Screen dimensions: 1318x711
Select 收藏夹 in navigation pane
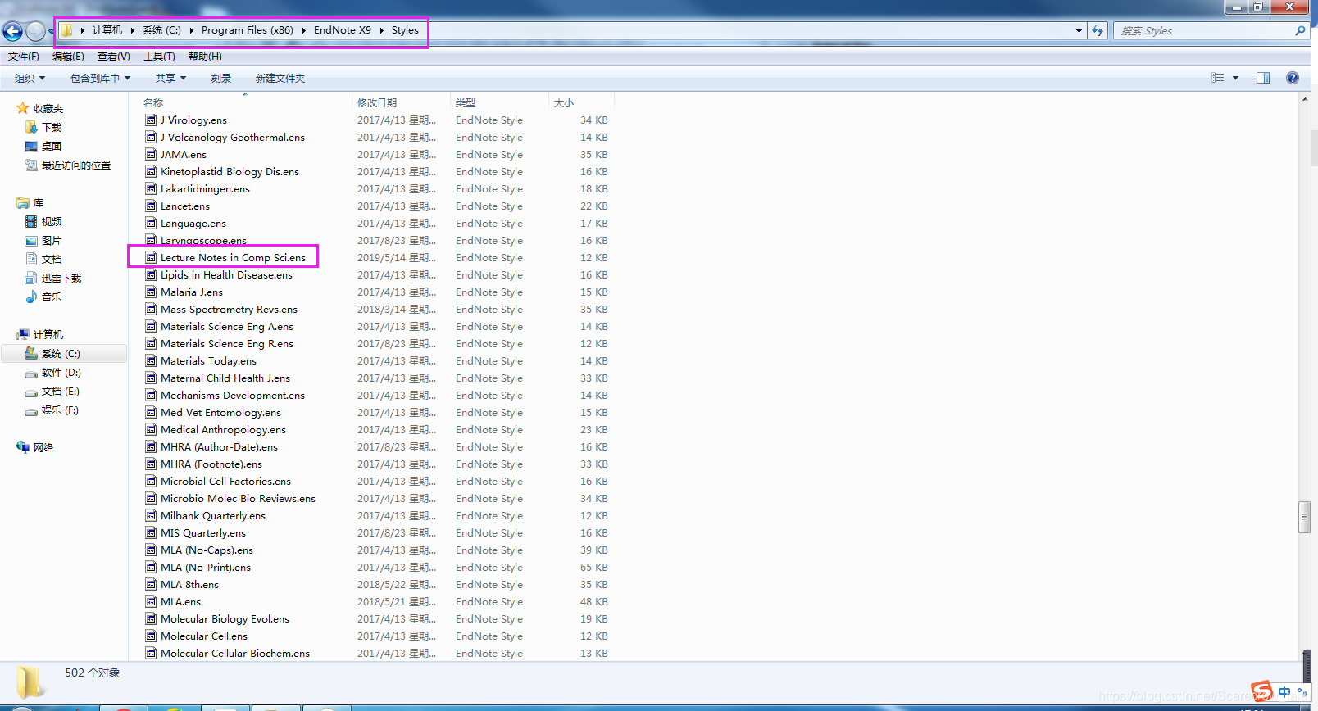pos(48,108)
